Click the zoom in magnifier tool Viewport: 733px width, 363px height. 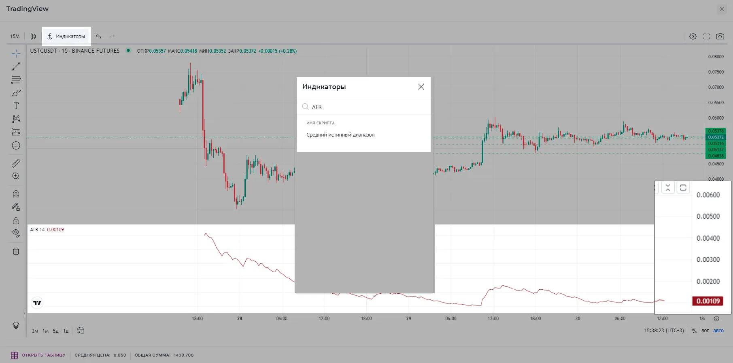16,176
